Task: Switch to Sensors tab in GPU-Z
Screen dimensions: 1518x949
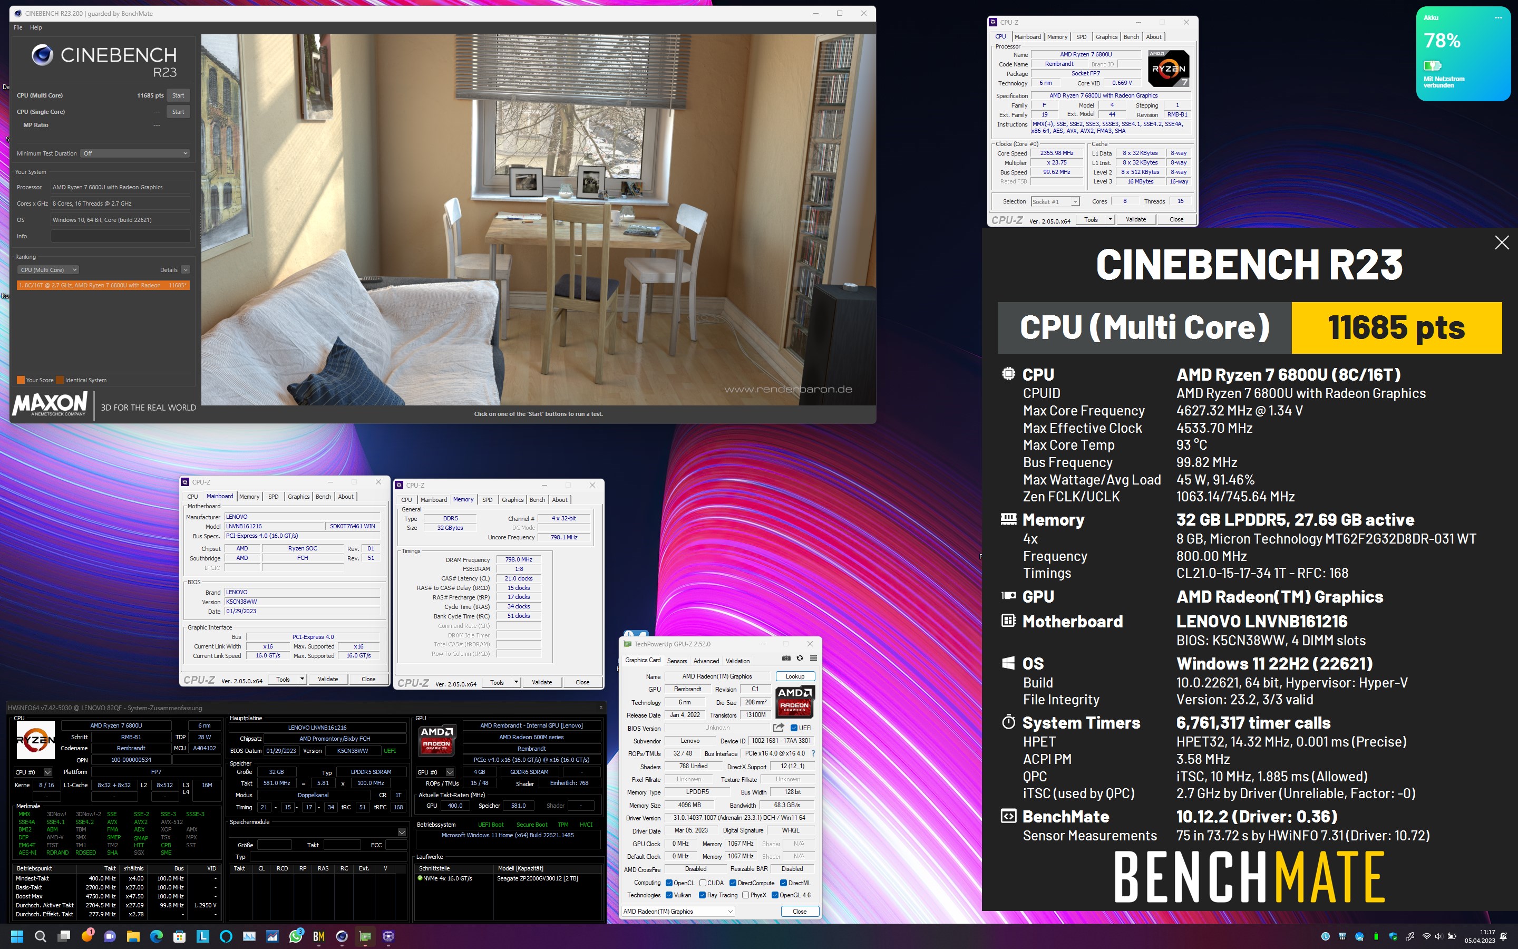Action: point(677,661)
